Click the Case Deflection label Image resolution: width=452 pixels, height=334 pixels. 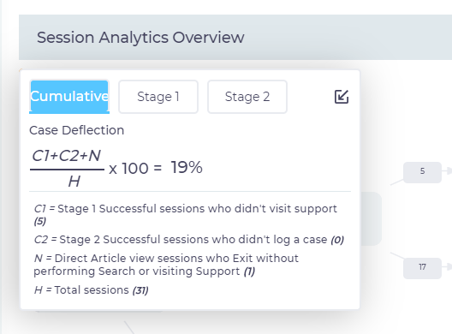[77, 130]
